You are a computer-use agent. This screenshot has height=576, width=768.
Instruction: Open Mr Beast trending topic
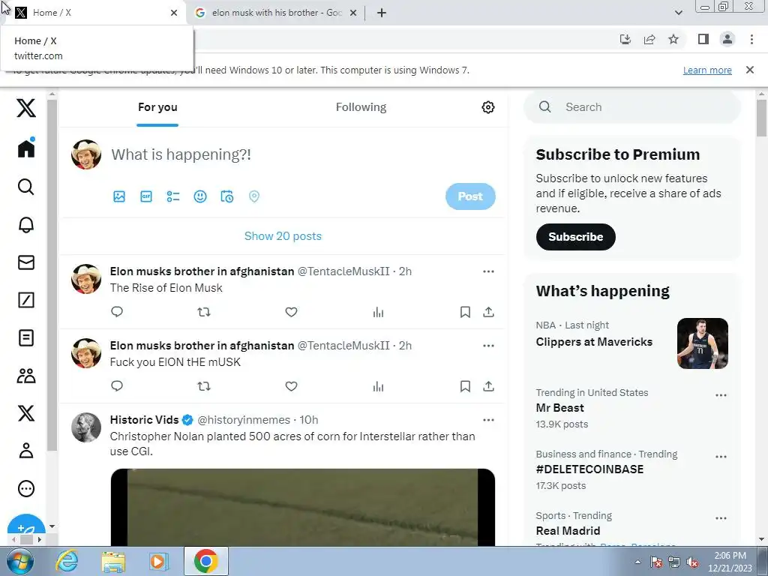[559, 408]
